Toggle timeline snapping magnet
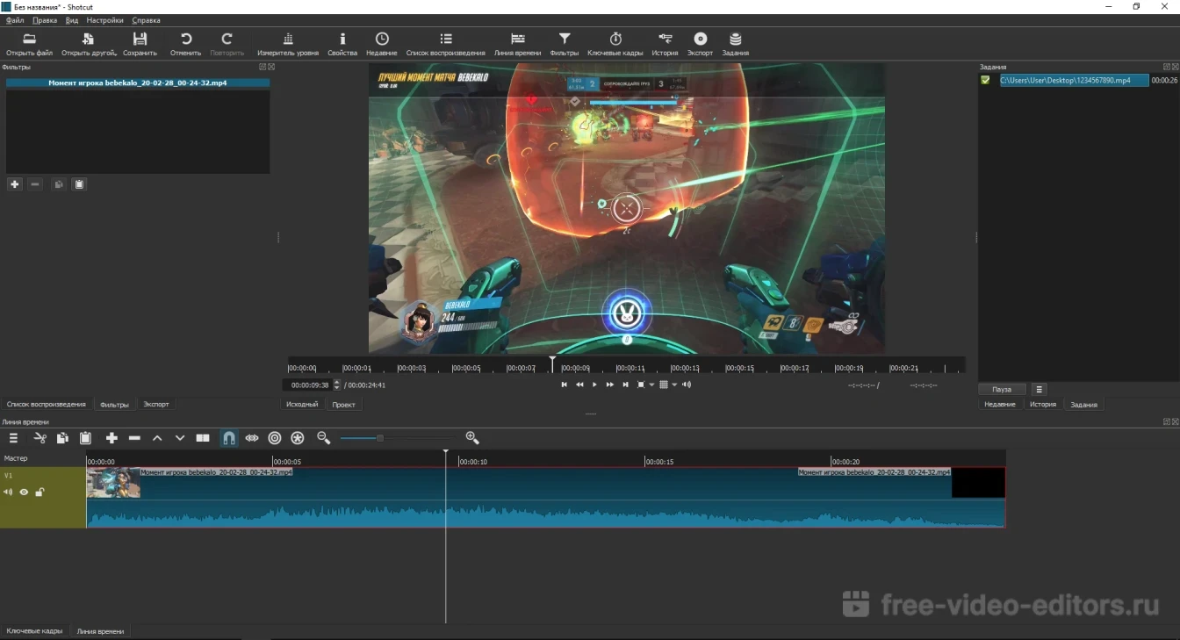Viewport: 1180px width, 640px height. (x=229, y=438)
